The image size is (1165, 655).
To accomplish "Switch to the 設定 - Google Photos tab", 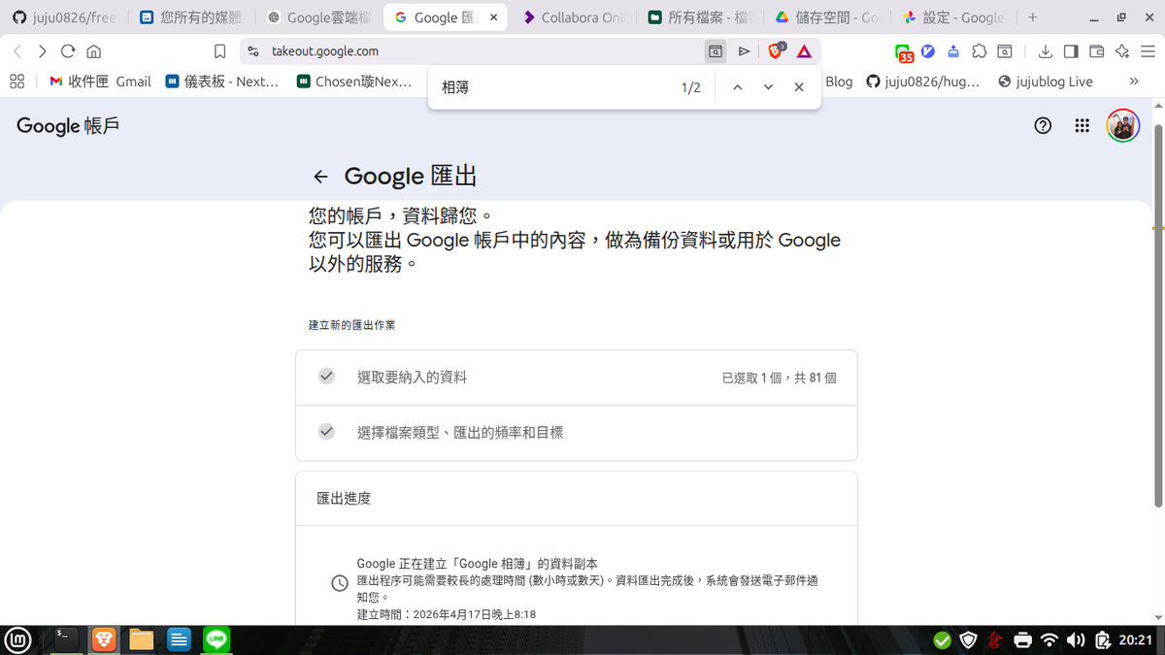I will tap(954, 17).
